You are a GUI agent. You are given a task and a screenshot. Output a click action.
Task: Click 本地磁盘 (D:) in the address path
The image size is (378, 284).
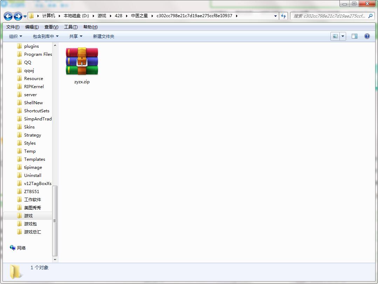(x=76, y=16)
